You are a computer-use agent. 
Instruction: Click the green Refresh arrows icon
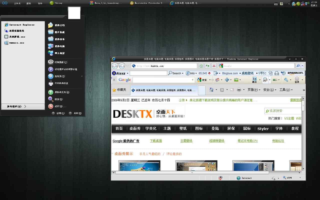point(207,66)
